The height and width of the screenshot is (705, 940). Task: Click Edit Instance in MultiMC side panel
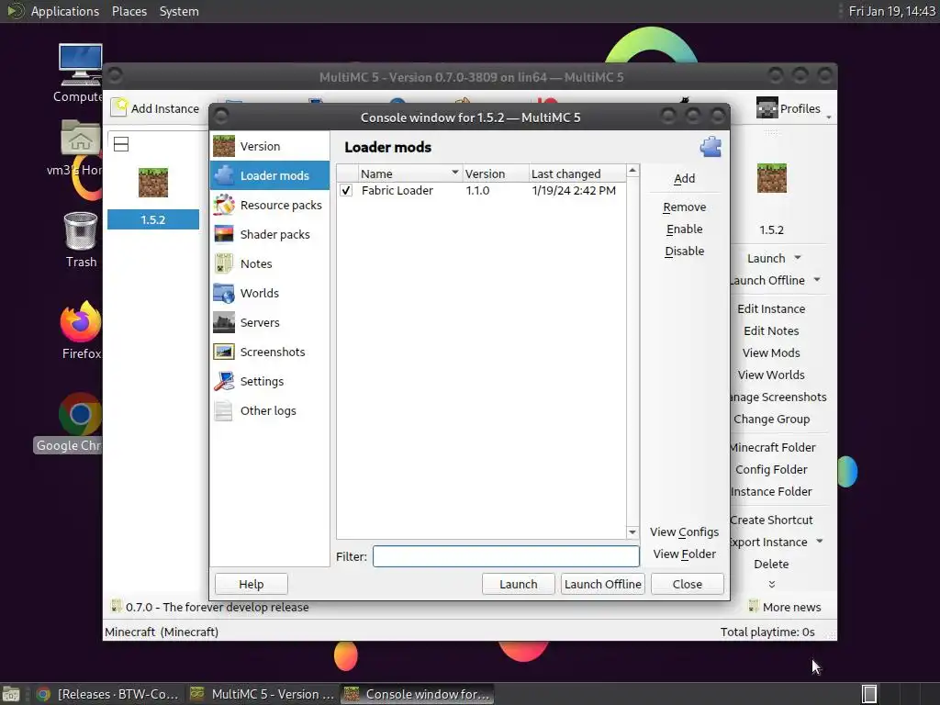(771, 309)
